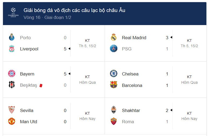Select the Chelsea club crest
The width and height of the screenshot is (208, 136).
click(x=114, y=73)
